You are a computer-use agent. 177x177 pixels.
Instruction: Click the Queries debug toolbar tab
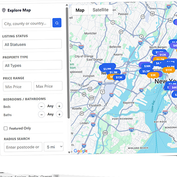point(46,176)
